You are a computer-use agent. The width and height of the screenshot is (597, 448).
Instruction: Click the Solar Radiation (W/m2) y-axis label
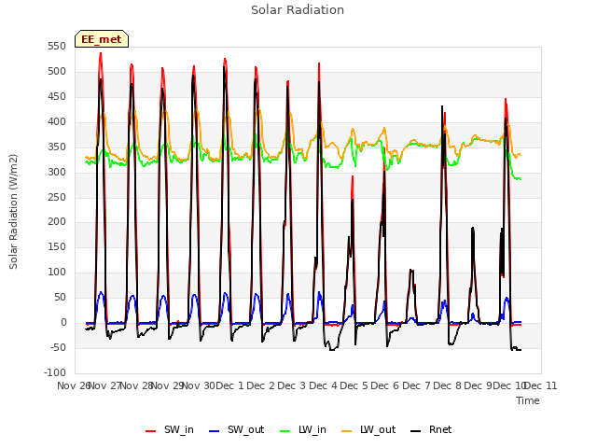click(x=13, y=212)
